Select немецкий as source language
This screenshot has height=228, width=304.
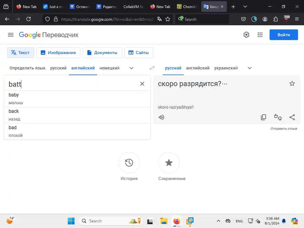pos(109,68)
